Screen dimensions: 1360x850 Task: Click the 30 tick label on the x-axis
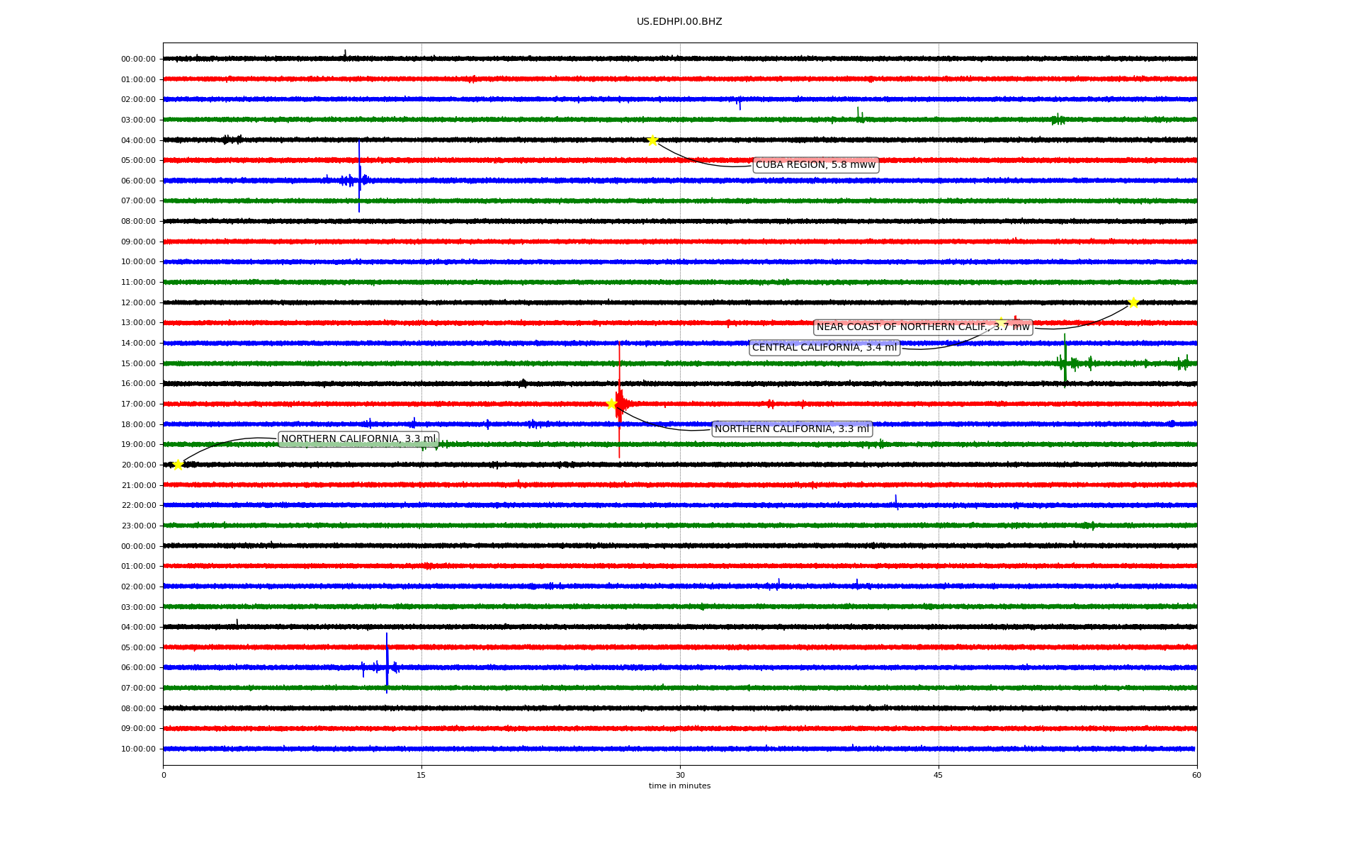point(680,775)
